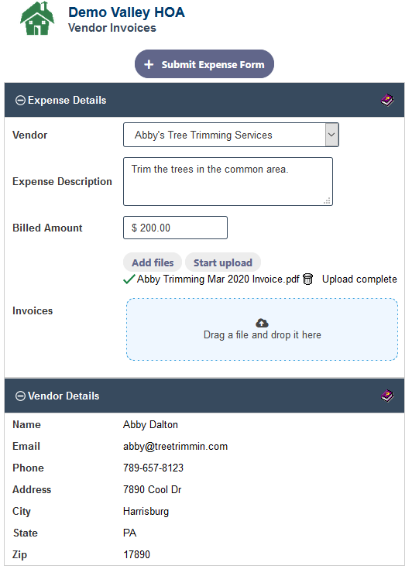Viewport: 412px width, 576px height.
Task: Click the green checkmark beside invoice file
Action: coord(129,279)
